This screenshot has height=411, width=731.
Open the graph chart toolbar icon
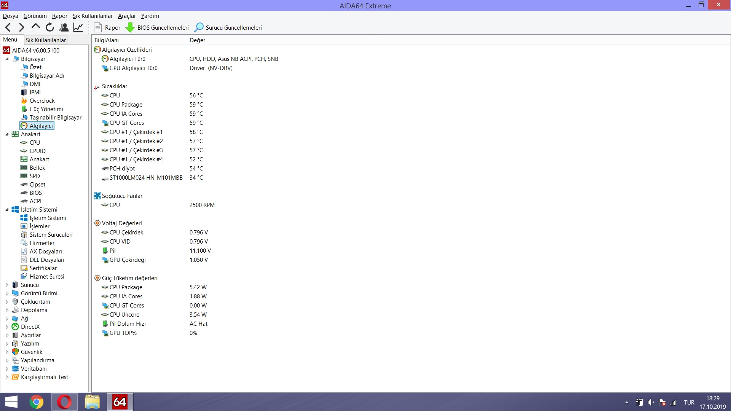pos(78,27)
